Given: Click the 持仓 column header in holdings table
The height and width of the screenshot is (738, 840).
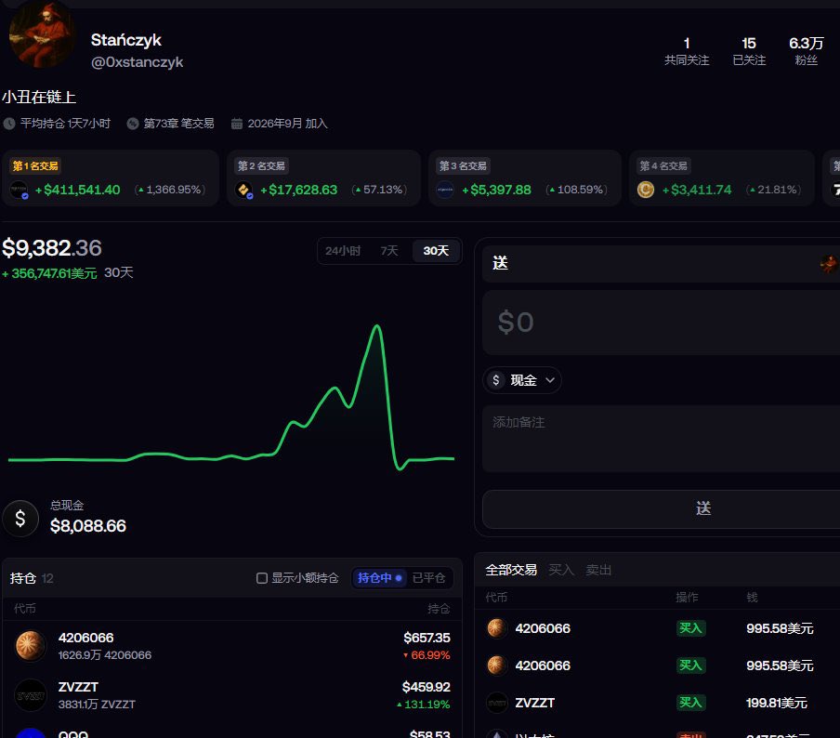Looking at the screenshot, I should point(439,609).
